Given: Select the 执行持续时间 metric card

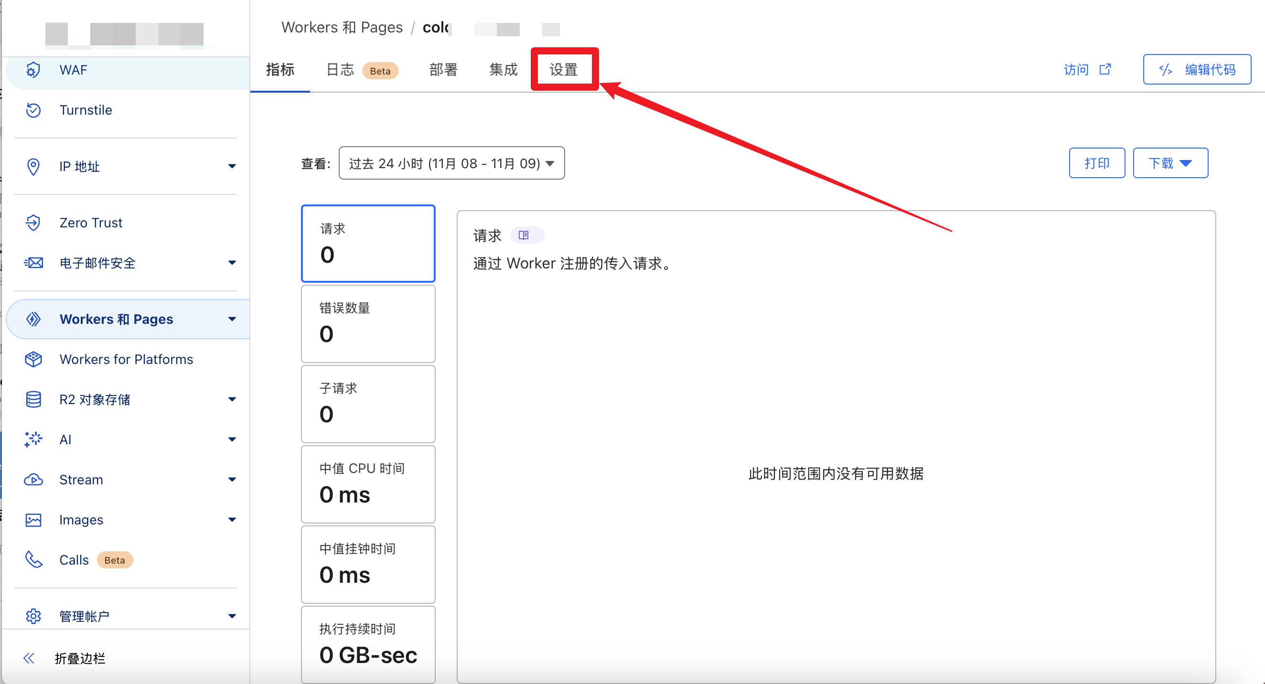Looking at the screenshot, I should pyautogui.click(x=368, y=645).
